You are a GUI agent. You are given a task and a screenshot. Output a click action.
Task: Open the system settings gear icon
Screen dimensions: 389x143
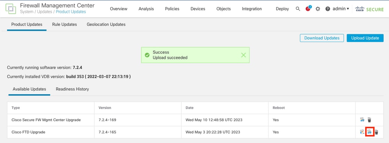[318, 9]
